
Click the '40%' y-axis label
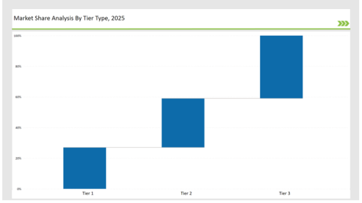(18, 127)
